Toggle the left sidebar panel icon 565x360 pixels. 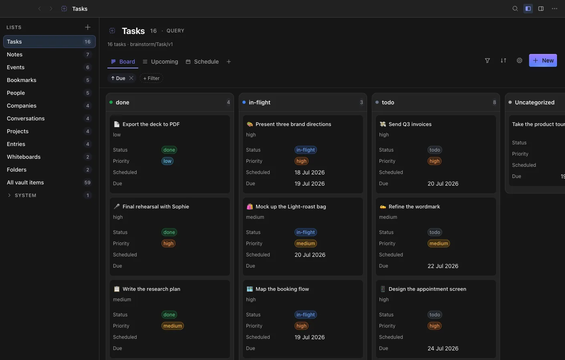pyautogui.click(x=528, y=8)
